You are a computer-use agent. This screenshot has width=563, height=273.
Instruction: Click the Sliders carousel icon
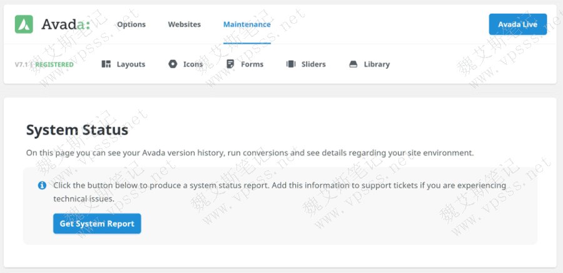click(x=290, y=64)
